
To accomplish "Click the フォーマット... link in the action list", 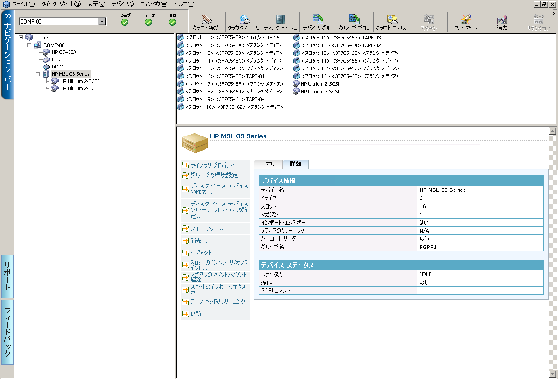I will [x=206, y=228].
